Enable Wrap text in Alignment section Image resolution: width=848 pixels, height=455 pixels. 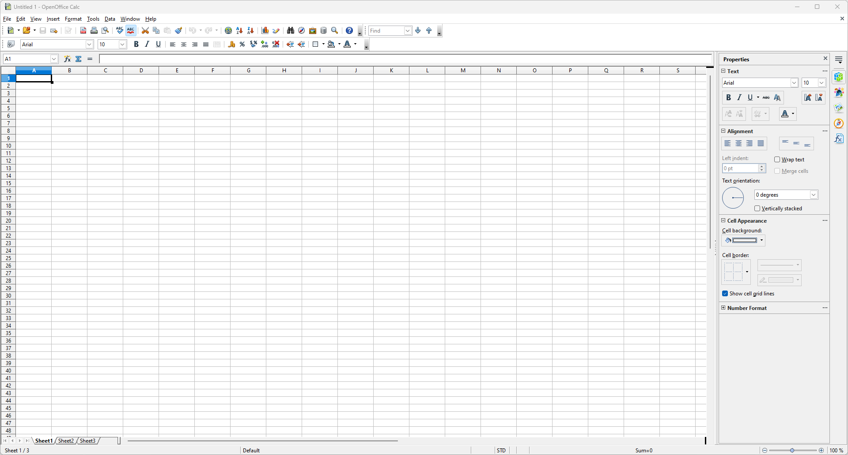pos(778,159)
